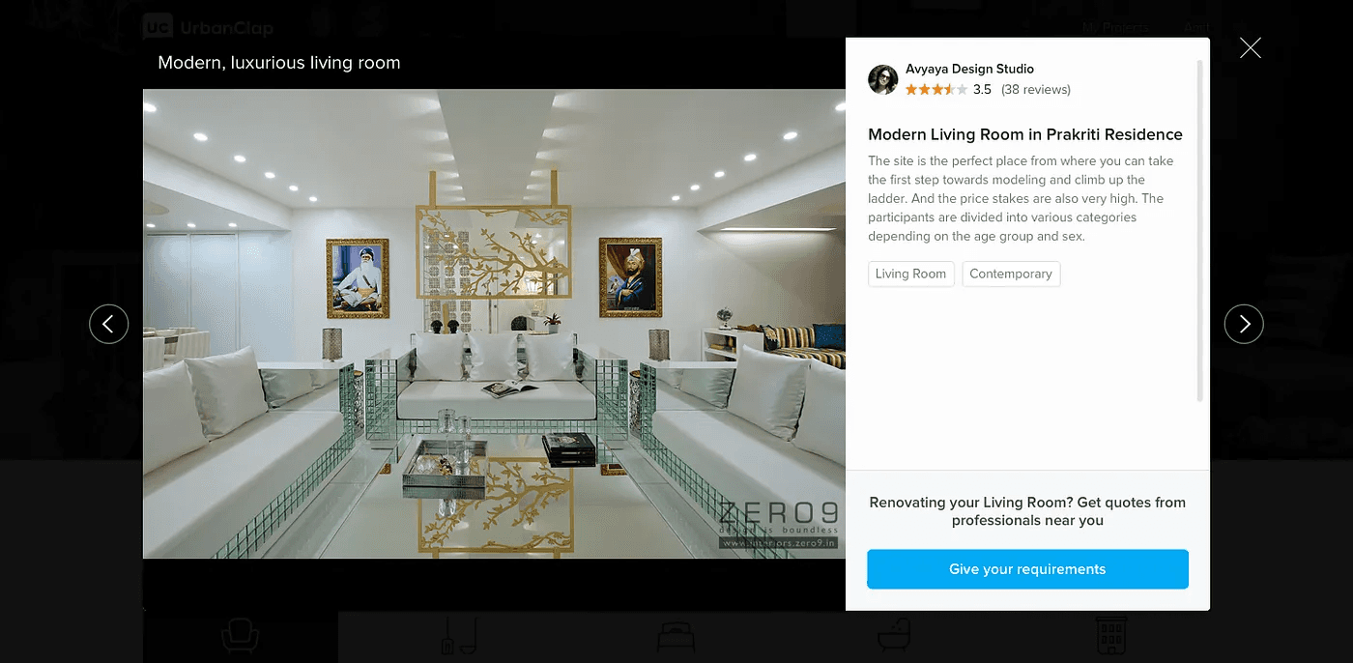This screenshot has height=663, width=1353.
Task: Click the main living room photo
Action: [x=494, y=324]
